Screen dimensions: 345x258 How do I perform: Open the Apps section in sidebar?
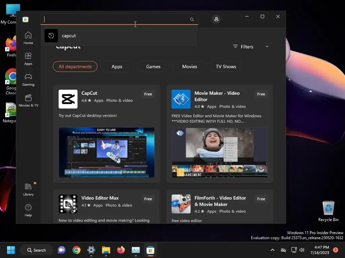pos(28,59)
